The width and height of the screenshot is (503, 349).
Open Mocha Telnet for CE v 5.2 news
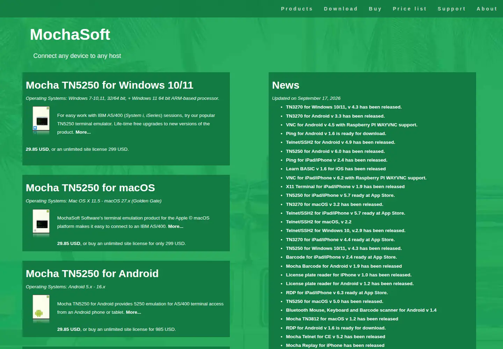click(336, 337)
